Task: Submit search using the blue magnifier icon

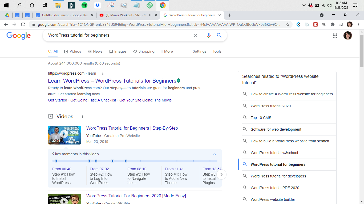Action: pyautogui.click(x=219, y=35)
